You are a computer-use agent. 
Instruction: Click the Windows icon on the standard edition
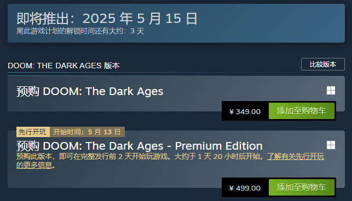[x=331, y=91]
